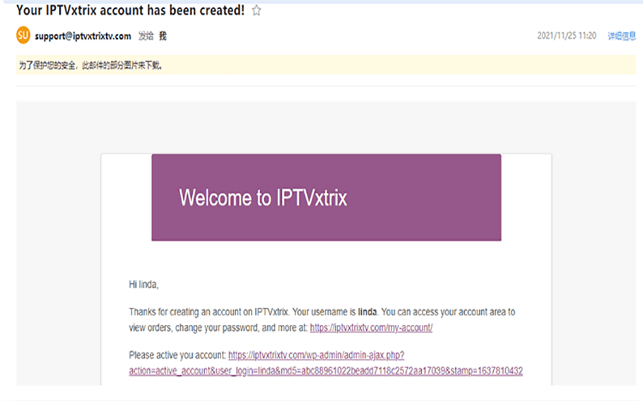The width and height of the screenshot is (643, 401).
Task: Click the yellow image-blocked security notice
Action: [x=326, y=65]
